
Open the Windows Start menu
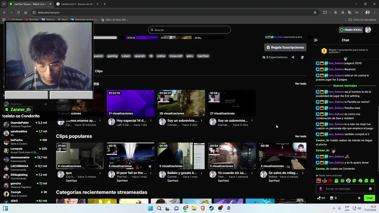pyautogui.click(x=150, y=208)
